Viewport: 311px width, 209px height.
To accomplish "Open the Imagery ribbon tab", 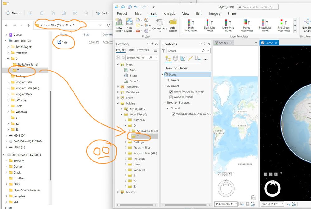I will coord(215,14).
